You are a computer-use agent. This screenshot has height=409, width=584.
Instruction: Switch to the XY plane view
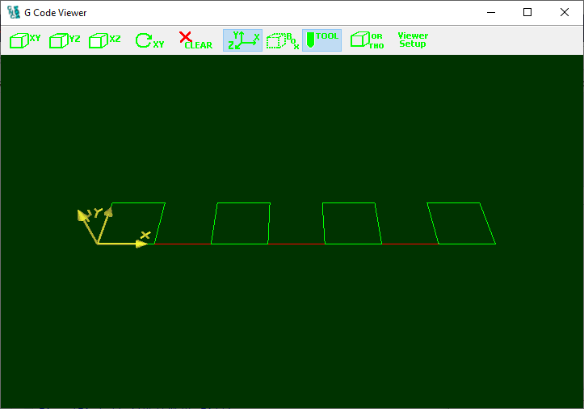click(25, 40)
